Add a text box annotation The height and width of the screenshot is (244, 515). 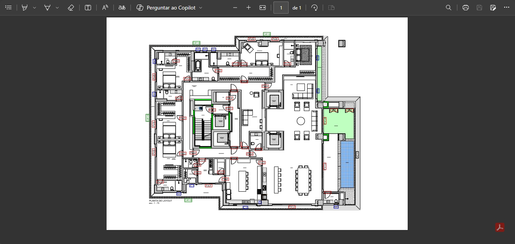[88, 8]
